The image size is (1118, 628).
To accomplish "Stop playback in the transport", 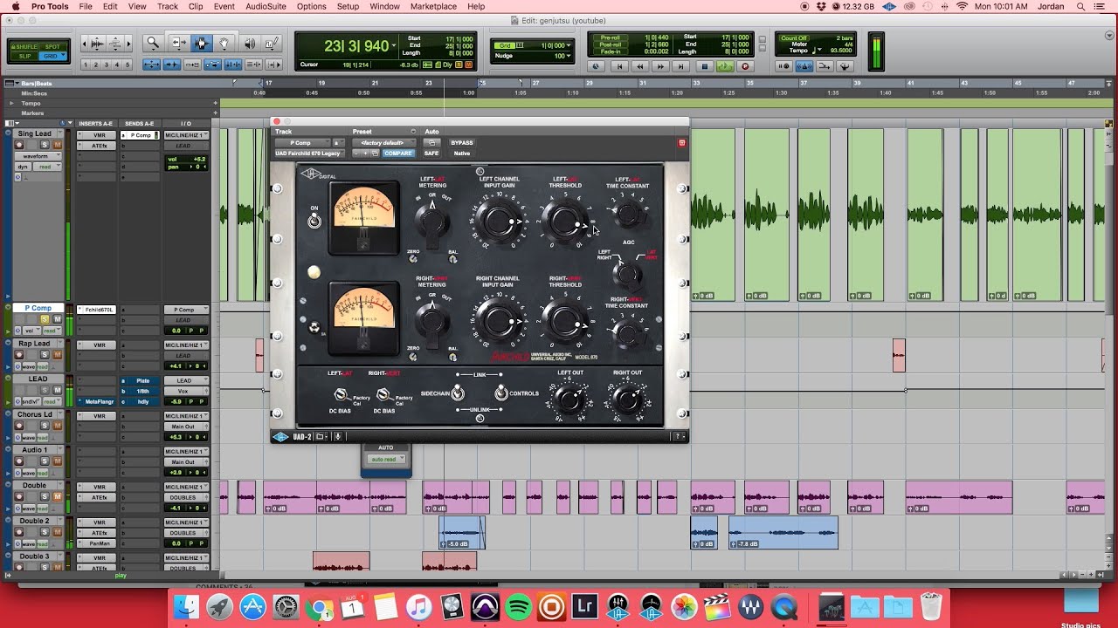I will [704, 66].
